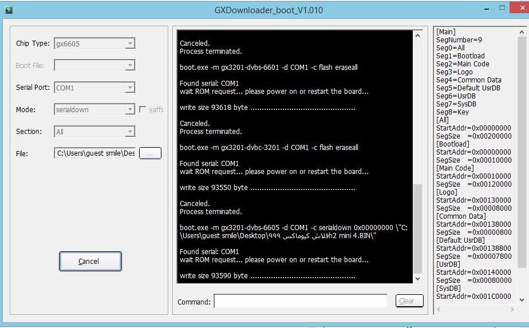
Task: Click 'SegSize =0x00120000' line
Action: (473, 184)
